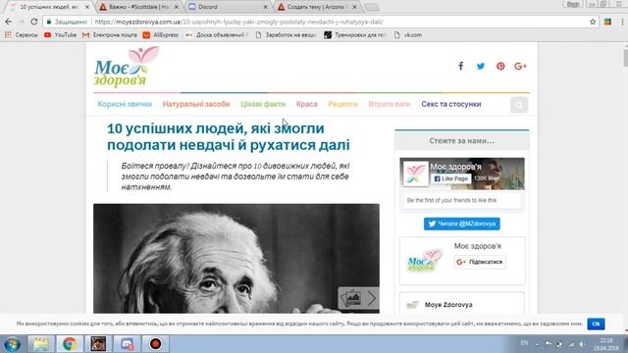Screen dimensions: 628x353
Task: Open the Доска объявлений bookmark
Action: pos(217,35)
